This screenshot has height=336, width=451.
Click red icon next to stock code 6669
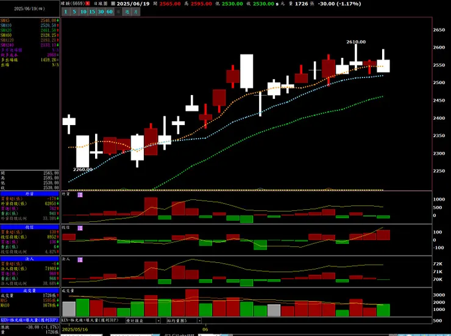[87, 4]
